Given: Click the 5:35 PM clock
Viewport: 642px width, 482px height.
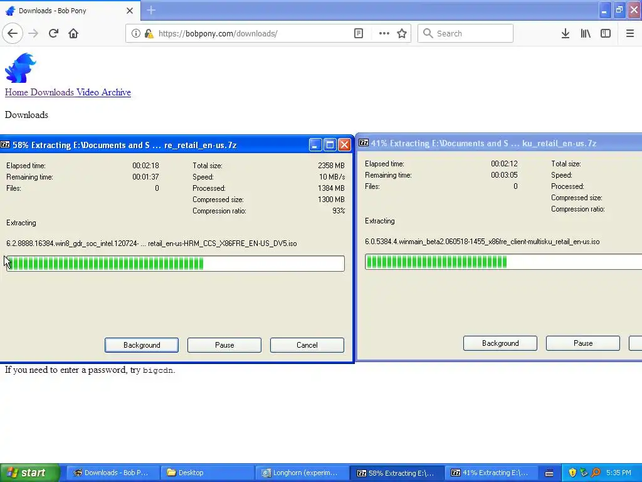Looking at the screenshot, I should [x=619, y=473].
